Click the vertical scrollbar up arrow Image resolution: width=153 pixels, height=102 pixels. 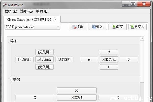(142, 38)
